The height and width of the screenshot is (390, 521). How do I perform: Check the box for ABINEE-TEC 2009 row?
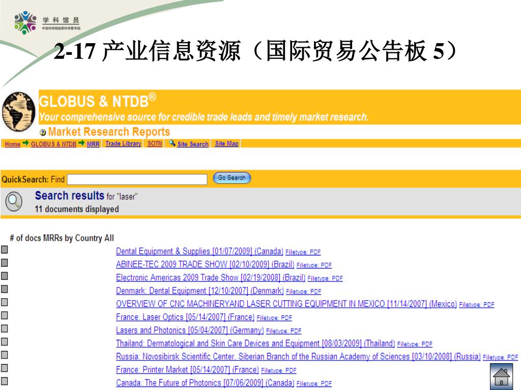coord(4,263)
